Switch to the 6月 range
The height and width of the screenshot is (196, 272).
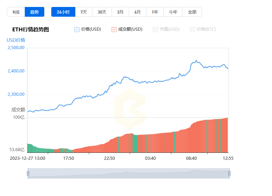click(137, 12)
